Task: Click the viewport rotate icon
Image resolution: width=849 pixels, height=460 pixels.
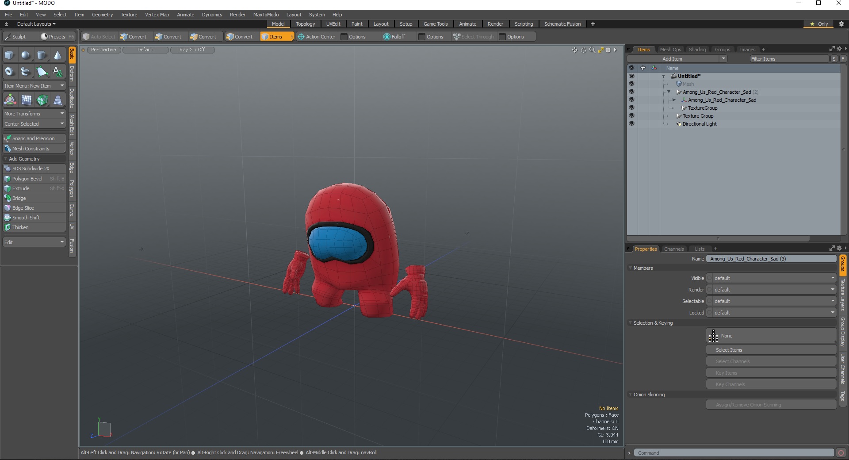Action: click(583, 50)
